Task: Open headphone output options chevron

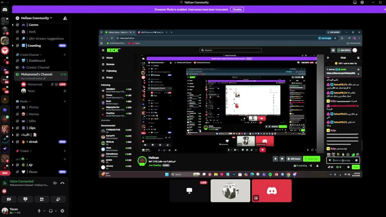Action: click(56, 211)
